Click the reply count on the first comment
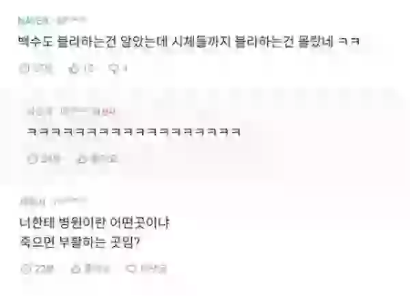The image size is (410, 296). [125, 68]
